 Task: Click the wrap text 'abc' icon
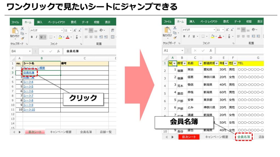coord(112,30)
